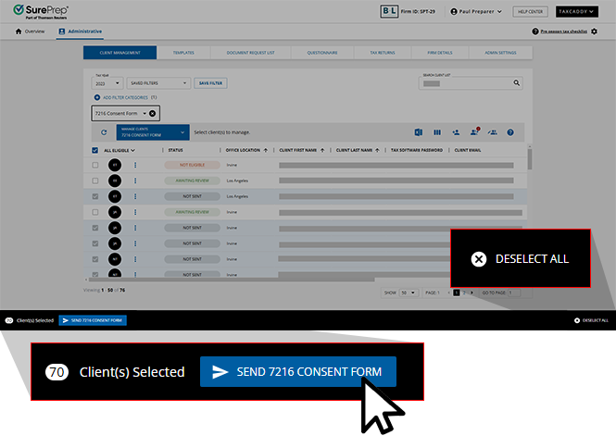Expand the Paul Preparer user menu

tap(499, 12)
